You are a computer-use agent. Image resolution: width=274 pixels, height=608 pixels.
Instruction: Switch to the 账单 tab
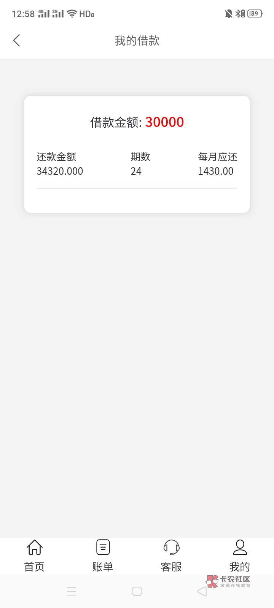(103, 567)
